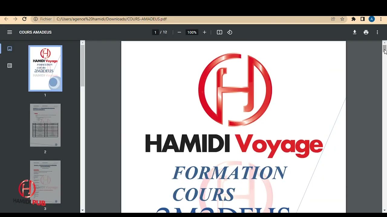Toggle the PDF sidebar hamburger menu

tap(10, 32)
